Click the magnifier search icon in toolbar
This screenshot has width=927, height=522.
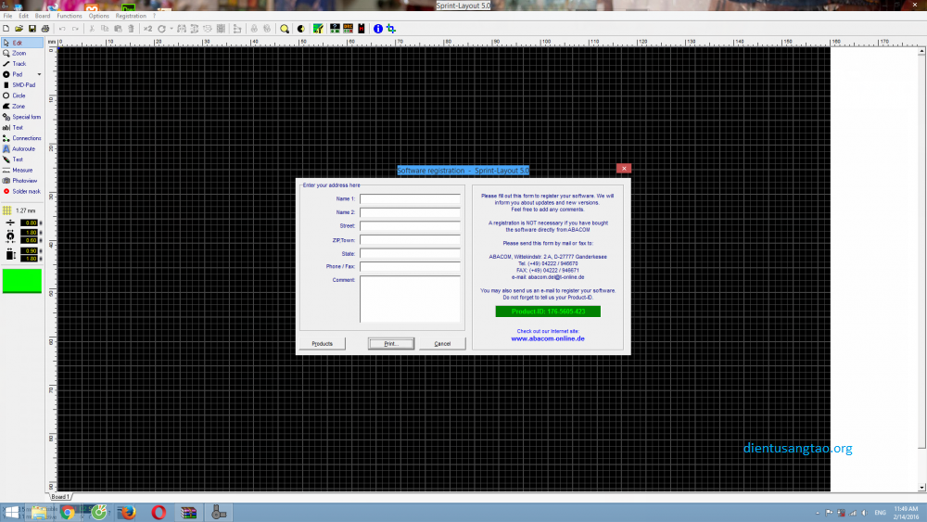(x=285, y=29)
